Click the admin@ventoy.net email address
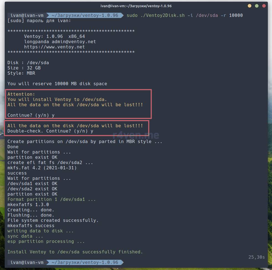Image resolution: width=272 pixels, height=270 pixels. (x=74, y=42)
